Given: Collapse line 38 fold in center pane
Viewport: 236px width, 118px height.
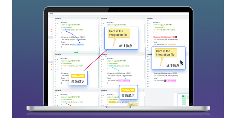Looking at the screenshot, I should coord(104,69).
